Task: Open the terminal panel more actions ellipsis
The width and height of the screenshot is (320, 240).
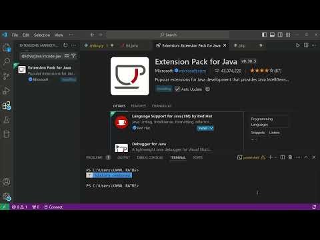Action: tap(298, 157)
